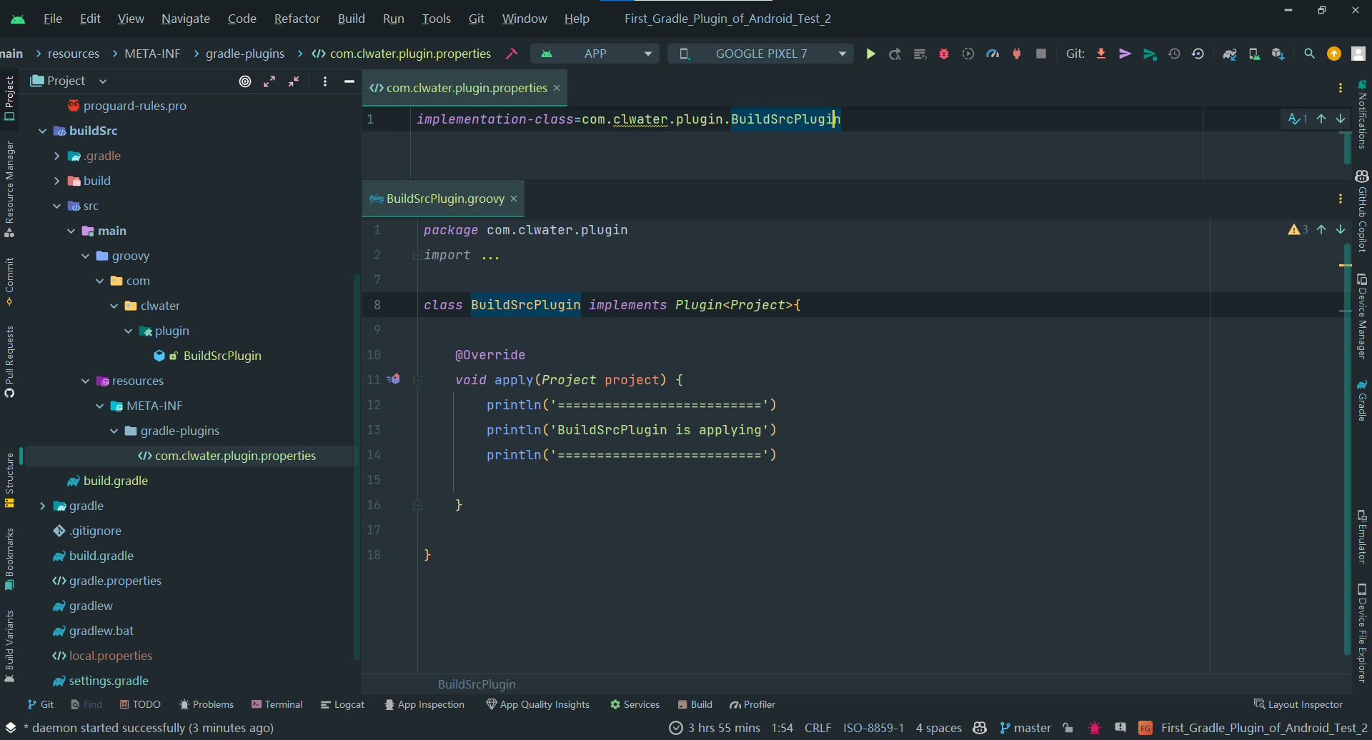Toggle the Notifications tool window
This screenshot has height=740, width=1372.
[x=1362, y=114]
